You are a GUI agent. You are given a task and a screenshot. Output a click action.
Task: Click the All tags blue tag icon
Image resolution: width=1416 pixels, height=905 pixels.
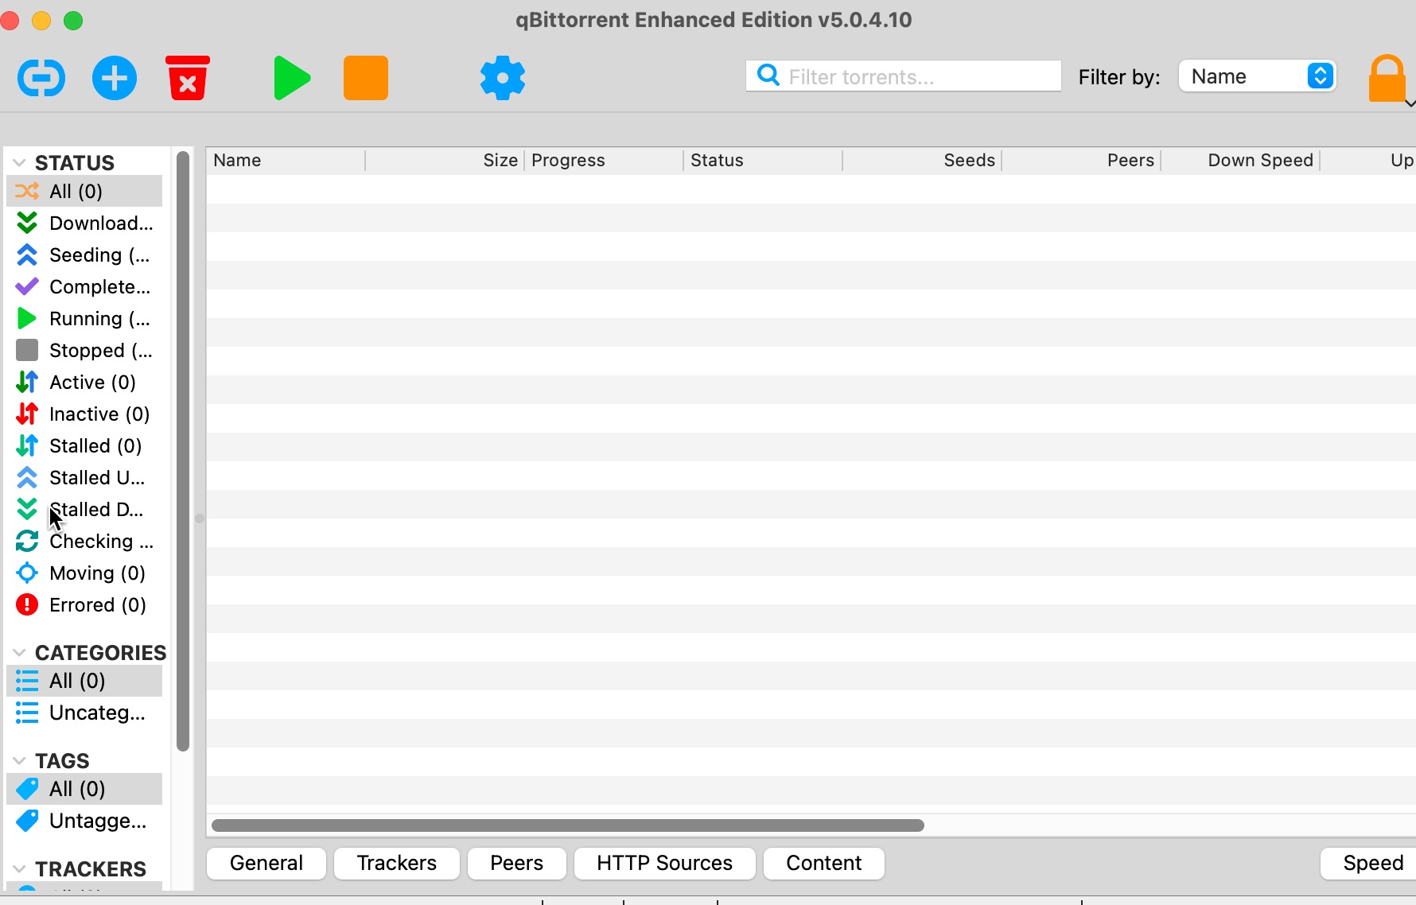pyautogui.click(x=27, y=789)
